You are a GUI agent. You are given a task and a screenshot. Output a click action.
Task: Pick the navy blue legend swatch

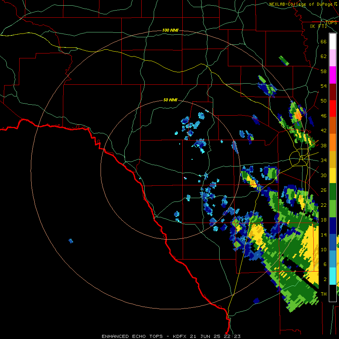(333, 226)
